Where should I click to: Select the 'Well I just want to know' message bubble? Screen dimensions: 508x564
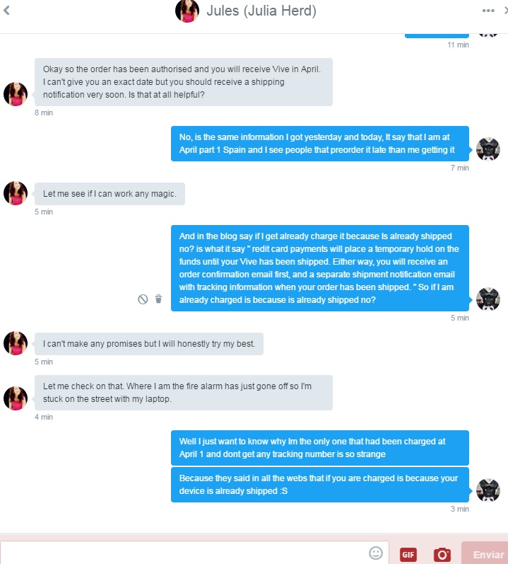[x=319, y=447]
